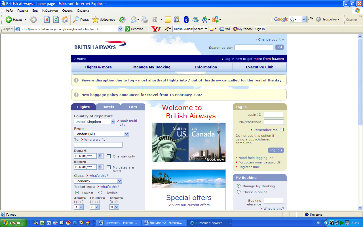363x227 pixels.
Task: Go to the browser Home page icon
Action: [x=65, y=20]
